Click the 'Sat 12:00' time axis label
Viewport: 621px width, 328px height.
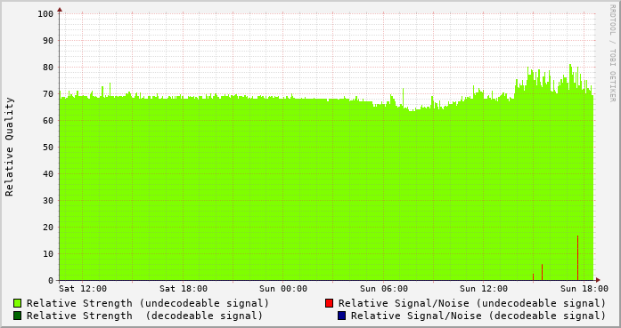point(83,289)
